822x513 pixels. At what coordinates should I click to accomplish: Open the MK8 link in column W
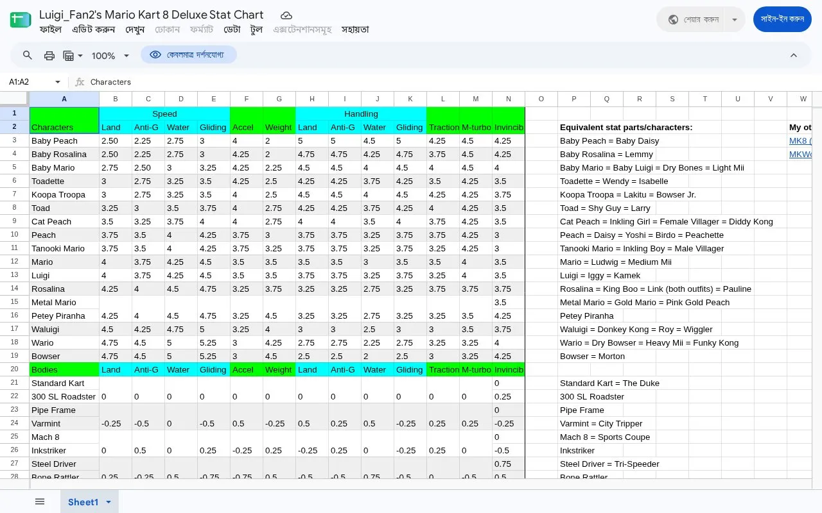coord(801,141)
